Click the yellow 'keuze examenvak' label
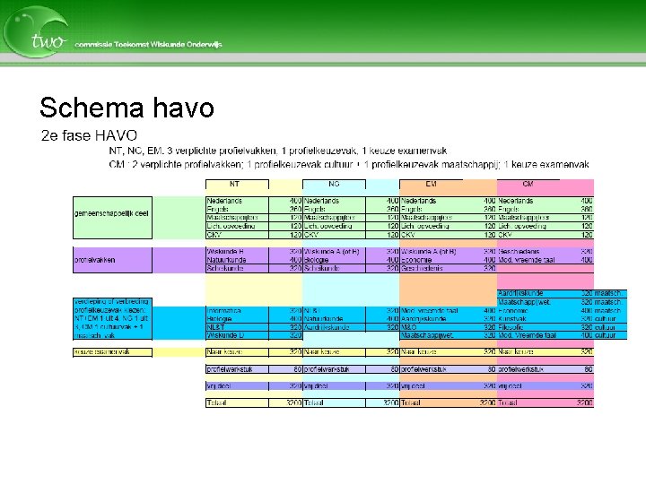This screenshot has height=484, width=646. [112, 352]
